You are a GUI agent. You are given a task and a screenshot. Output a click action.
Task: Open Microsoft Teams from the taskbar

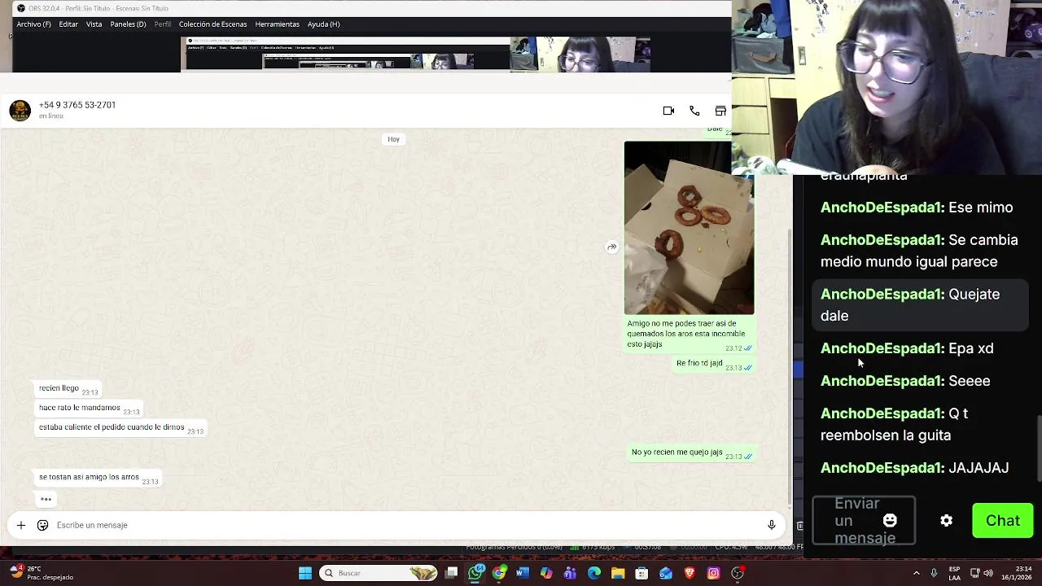(570, 573)
